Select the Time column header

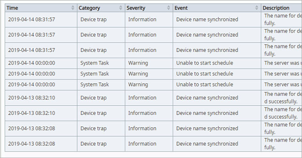[x=41, y=8]
